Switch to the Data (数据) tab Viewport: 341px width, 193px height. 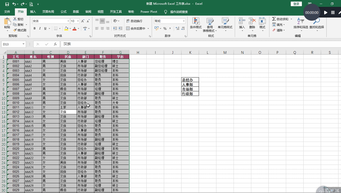coord(76,12)
